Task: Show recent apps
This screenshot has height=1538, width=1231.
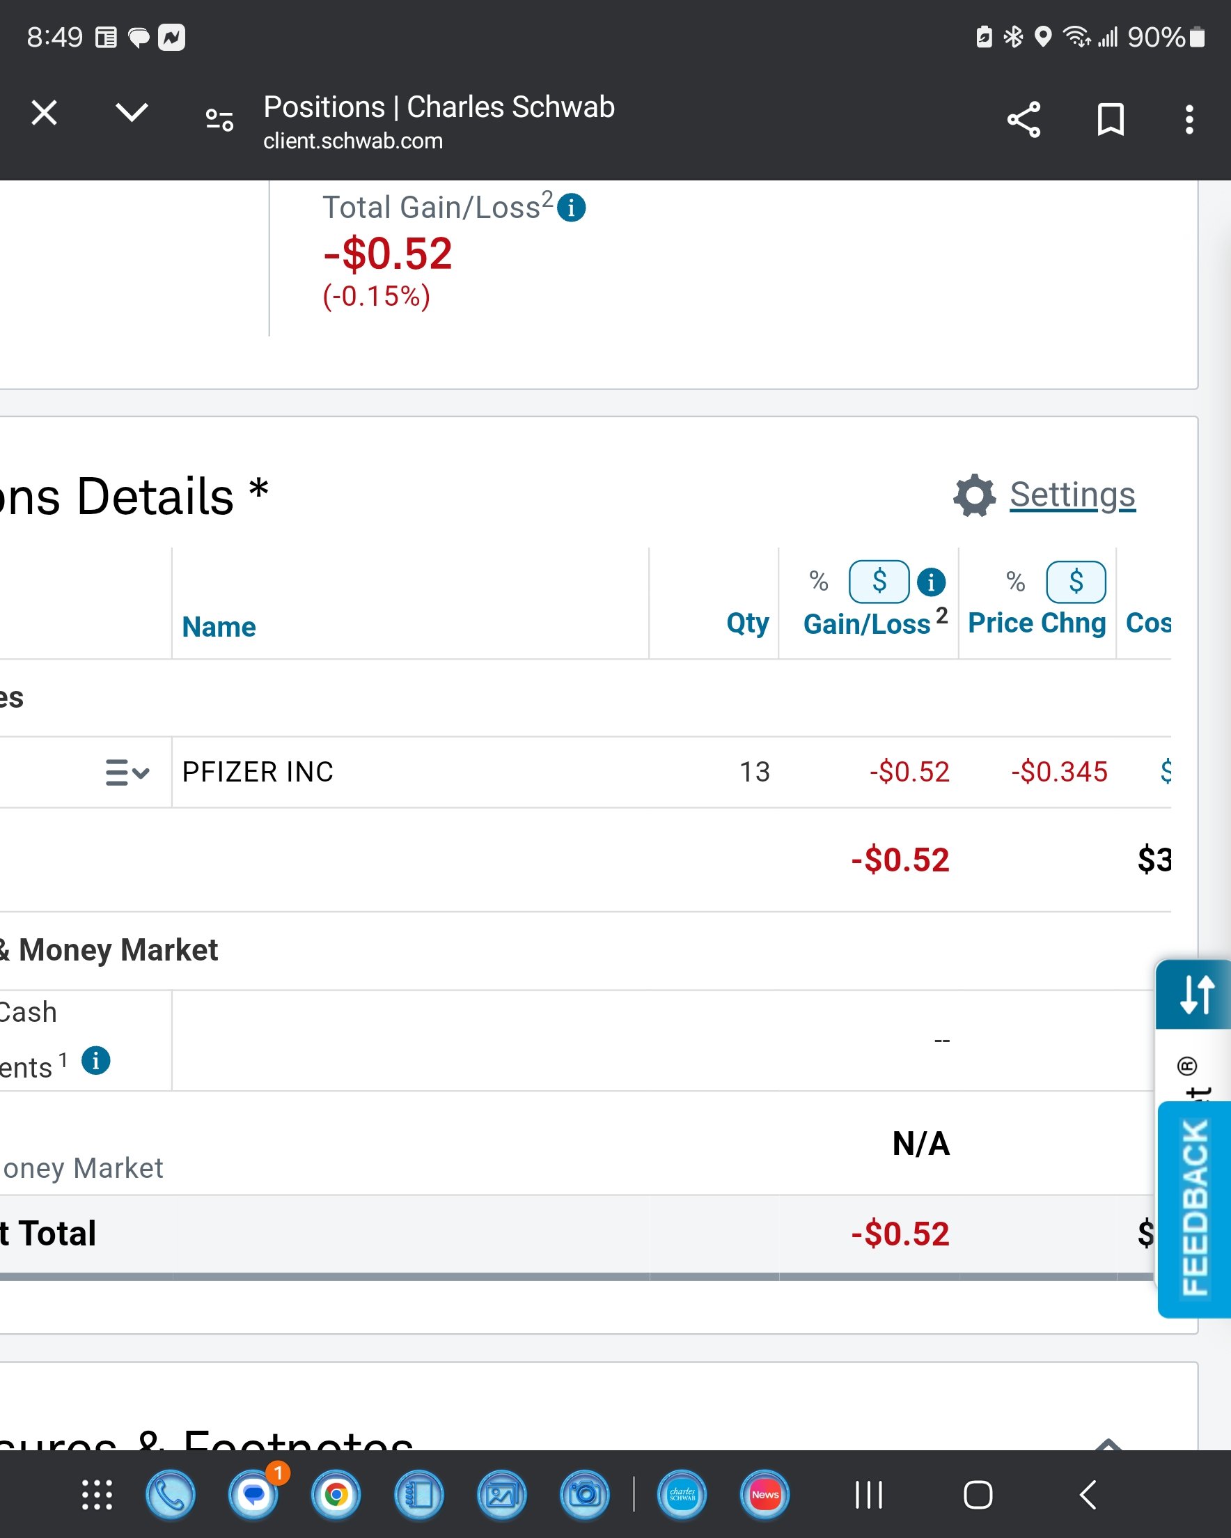Action: click(869, 1495)
